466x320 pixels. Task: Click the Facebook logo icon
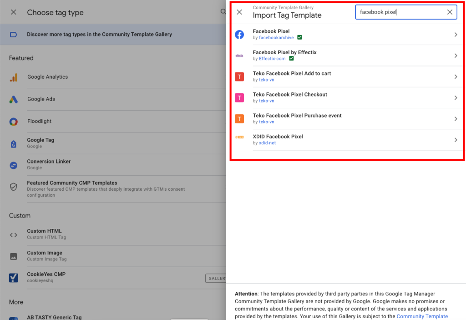pyautogui.click(x=239, y=35)
